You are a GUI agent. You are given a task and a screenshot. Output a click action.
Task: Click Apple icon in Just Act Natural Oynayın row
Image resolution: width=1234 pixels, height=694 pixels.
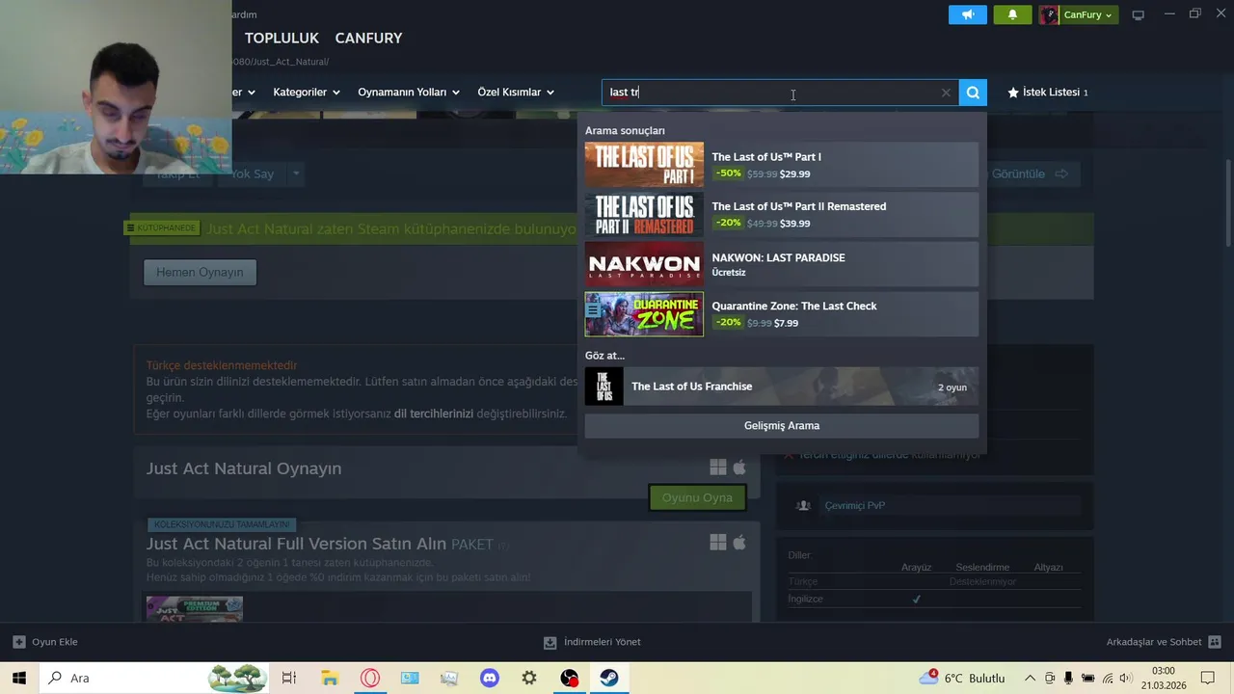click(739, 467)
